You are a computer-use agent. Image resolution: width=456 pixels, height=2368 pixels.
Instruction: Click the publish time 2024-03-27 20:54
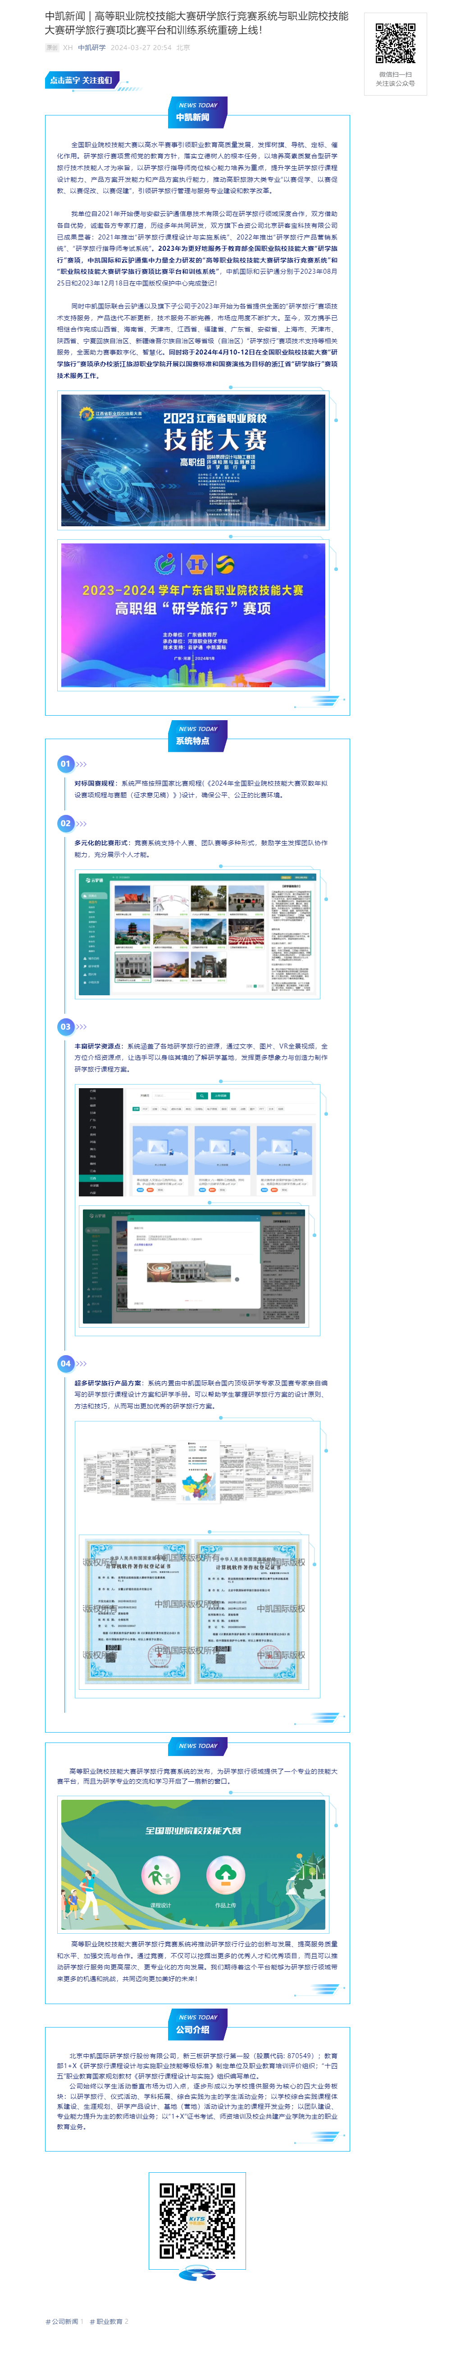tap(141, 48)
